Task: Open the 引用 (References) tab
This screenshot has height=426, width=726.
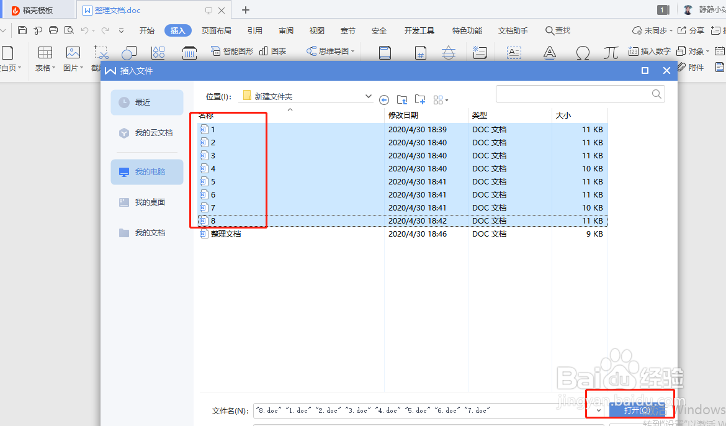Action: coord(254,30)
